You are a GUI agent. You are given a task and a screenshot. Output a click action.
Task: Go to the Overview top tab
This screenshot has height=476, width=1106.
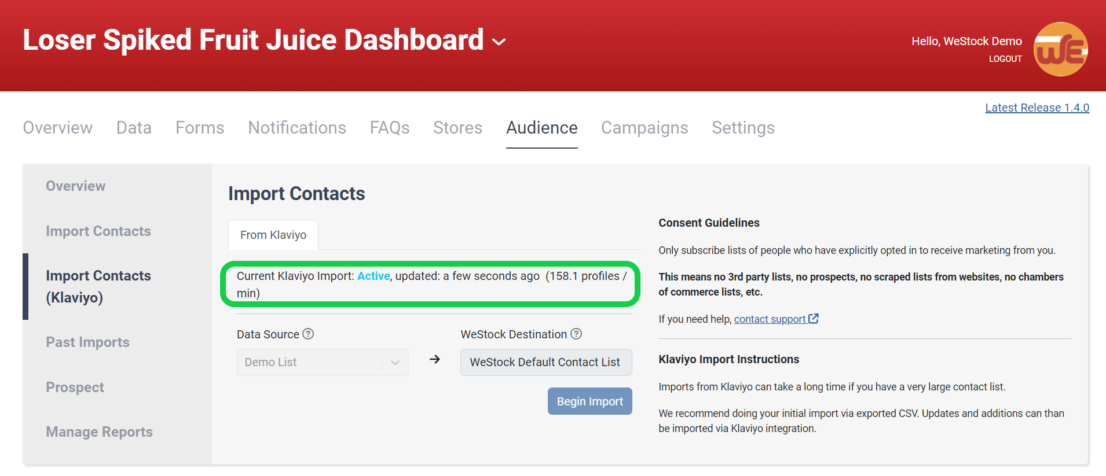[x=58, y=128]
